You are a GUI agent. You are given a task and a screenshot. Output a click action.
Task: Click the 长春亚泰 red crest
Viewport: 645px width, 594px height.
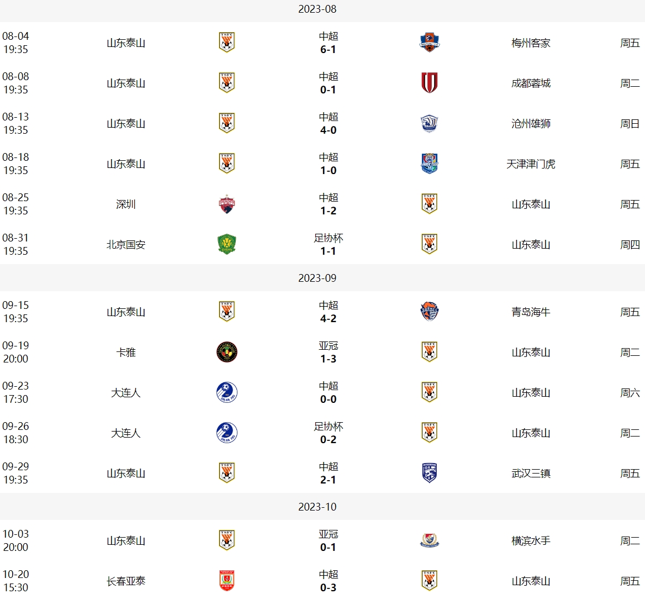click(226, 581)
